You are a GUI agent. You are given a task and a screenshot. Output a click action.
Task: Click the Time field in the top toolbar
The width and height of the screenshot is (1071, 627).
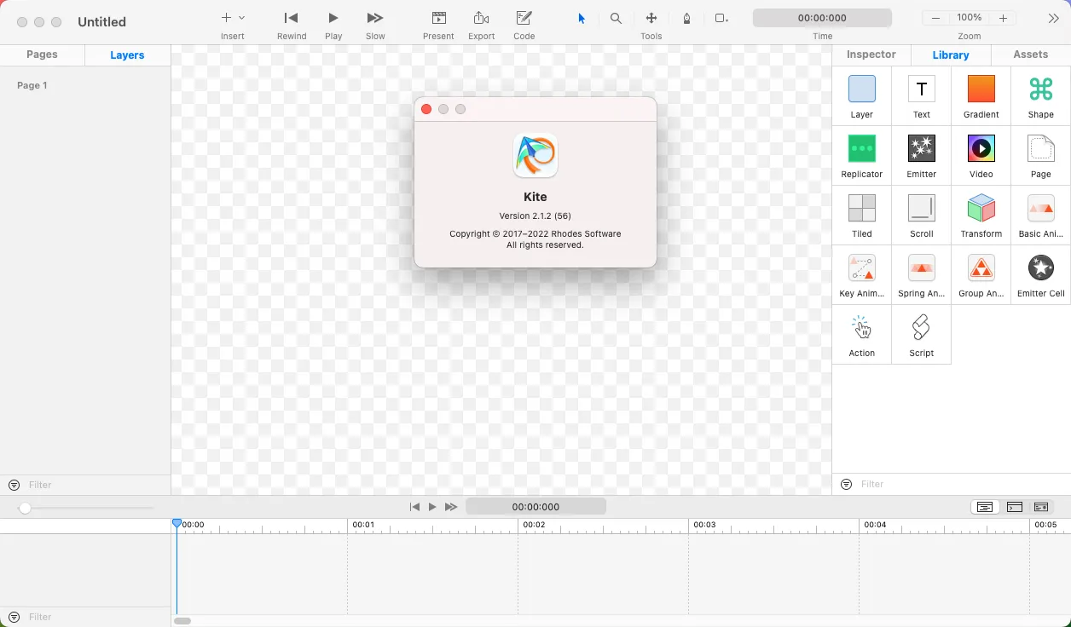(822, 18)
